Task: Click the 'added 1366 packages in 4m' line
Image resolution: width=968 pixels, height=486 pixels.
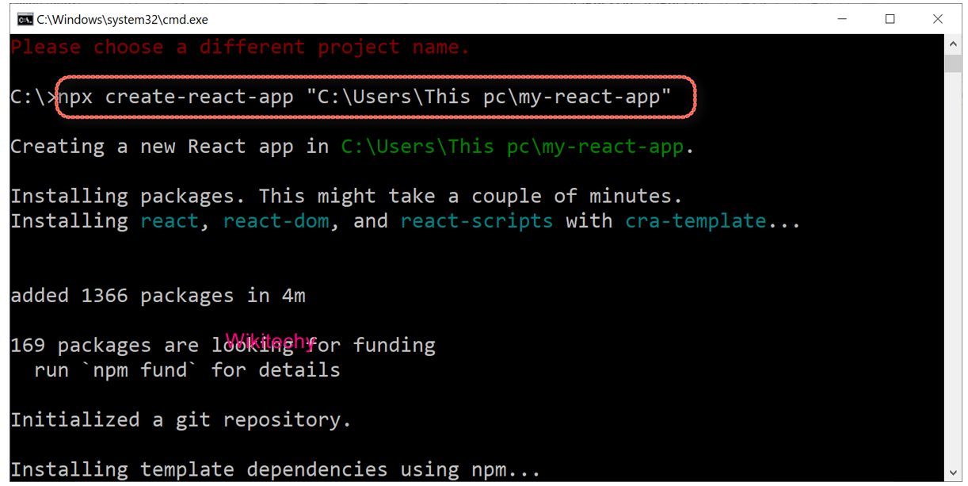Action: point(158,296)
